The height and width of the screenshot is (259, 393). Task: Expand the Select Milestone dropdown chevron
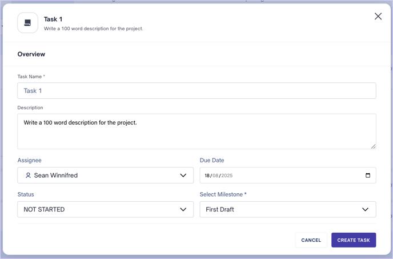click(x=365, y=209)
